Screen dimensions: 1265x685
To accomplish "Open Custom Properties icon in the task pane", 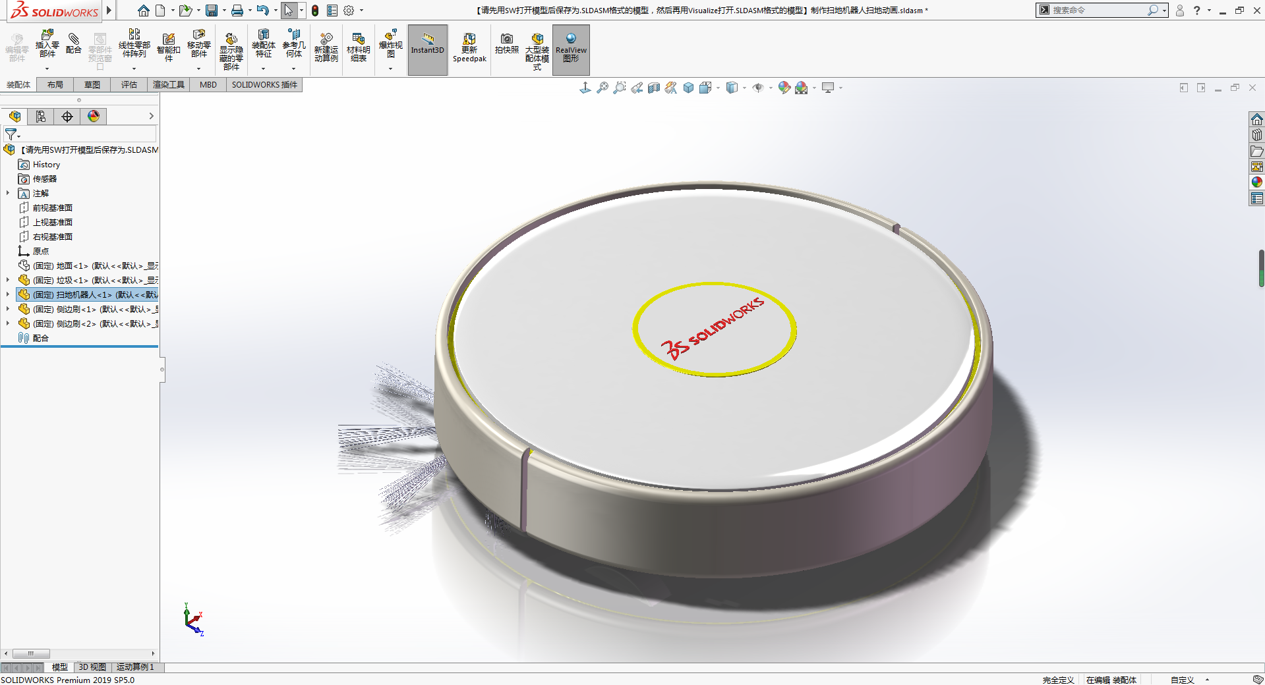I will point(1257,198).
